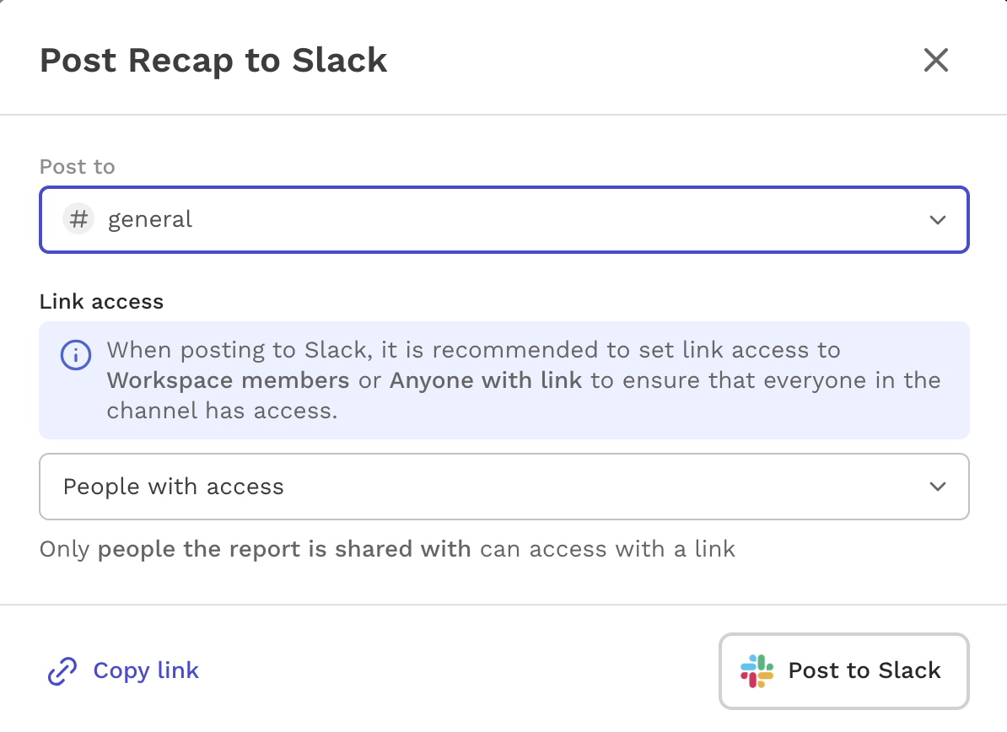Click the People with access value text
Screen dimensions: 1007x732
(x=174, y=487)
